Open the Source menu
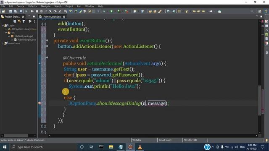Screen dimensions: 269x151 tap(21, 6)
